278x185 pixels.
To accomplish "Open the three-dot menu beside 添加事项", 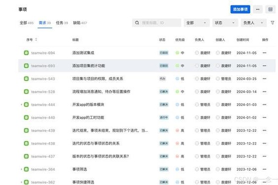I will (258, 9).
